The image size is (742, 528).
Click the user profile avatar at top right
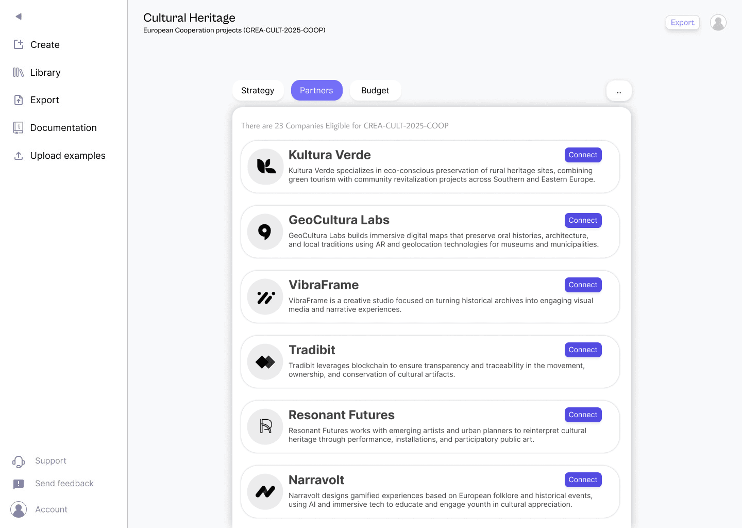[718, 22]
